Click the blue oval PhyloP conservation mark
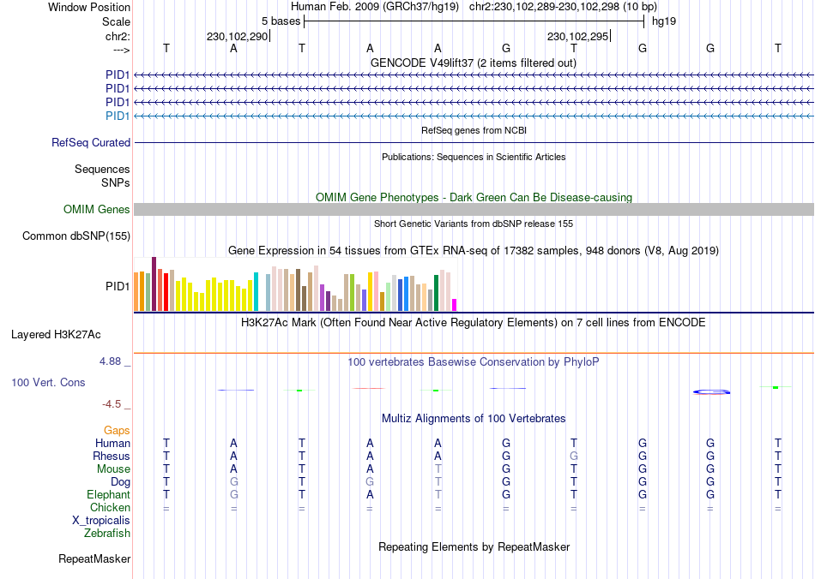This screenshot has width=815, height=579. [x=711, y=391]
